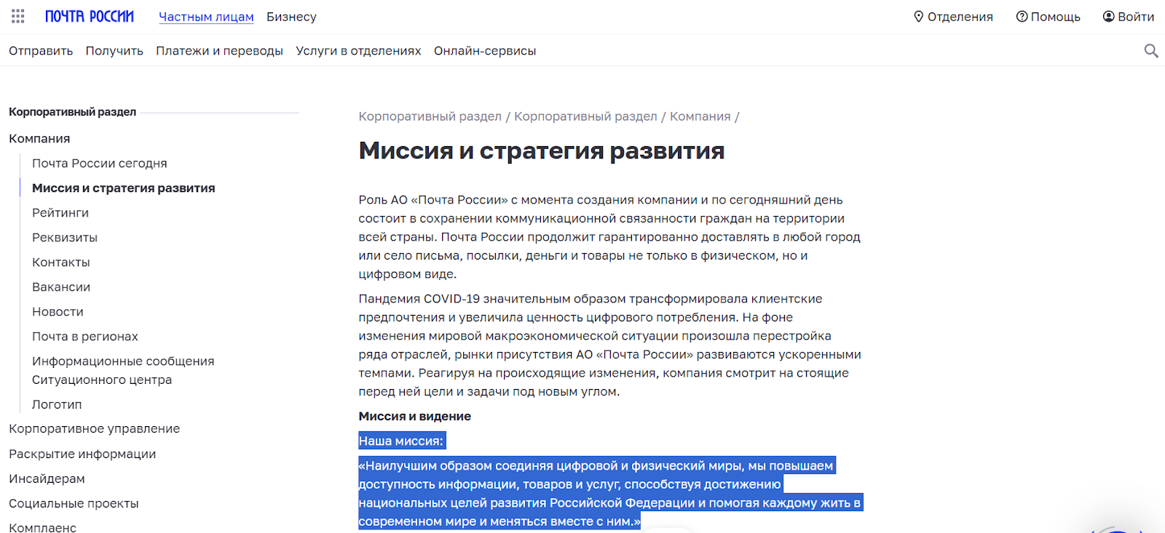The width and height of the screenshot is (1165, 533).
Task: Open the Услуги в отделениях menu
Action: point(358,51)
